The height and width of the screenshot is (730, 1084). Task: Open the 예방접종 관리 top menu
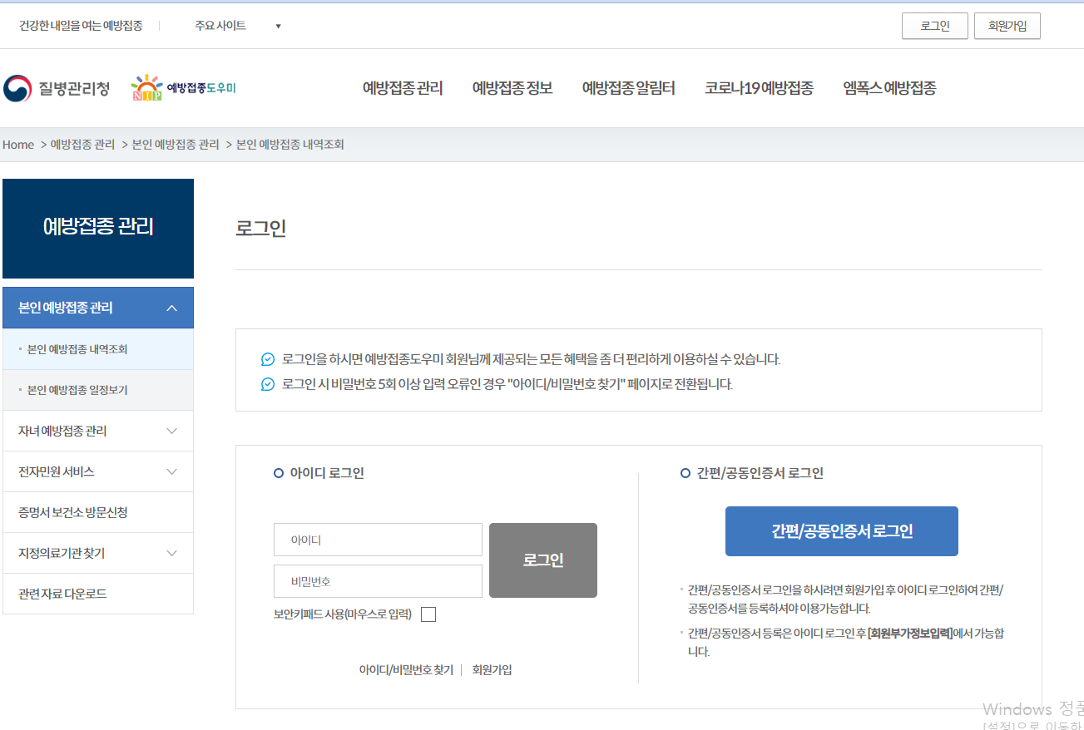403,88
